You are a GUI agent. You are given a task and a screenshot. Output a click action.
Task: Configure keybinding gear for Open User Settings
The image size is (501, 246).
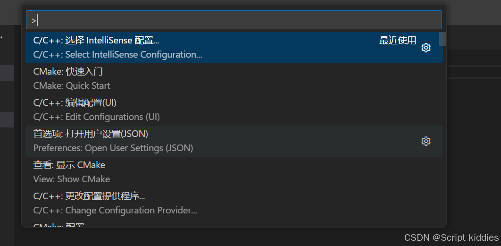point(426,141)
